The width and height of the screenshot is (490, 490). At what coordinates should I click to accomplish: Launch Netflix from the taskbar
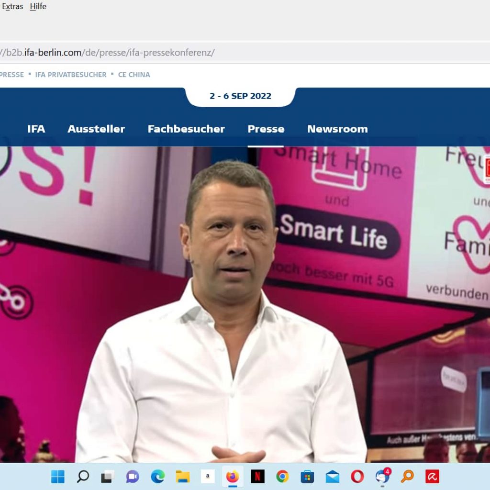click(x=257, y=477)
